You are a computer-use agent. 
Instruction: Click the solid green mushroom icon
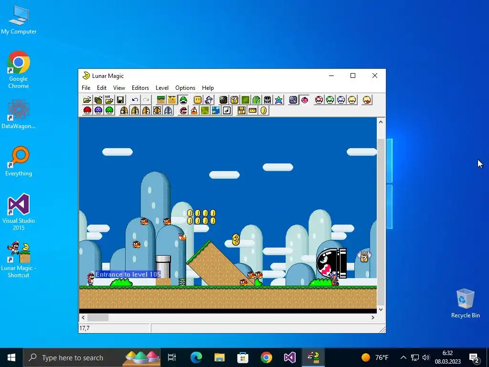click(x=109, y=110)
